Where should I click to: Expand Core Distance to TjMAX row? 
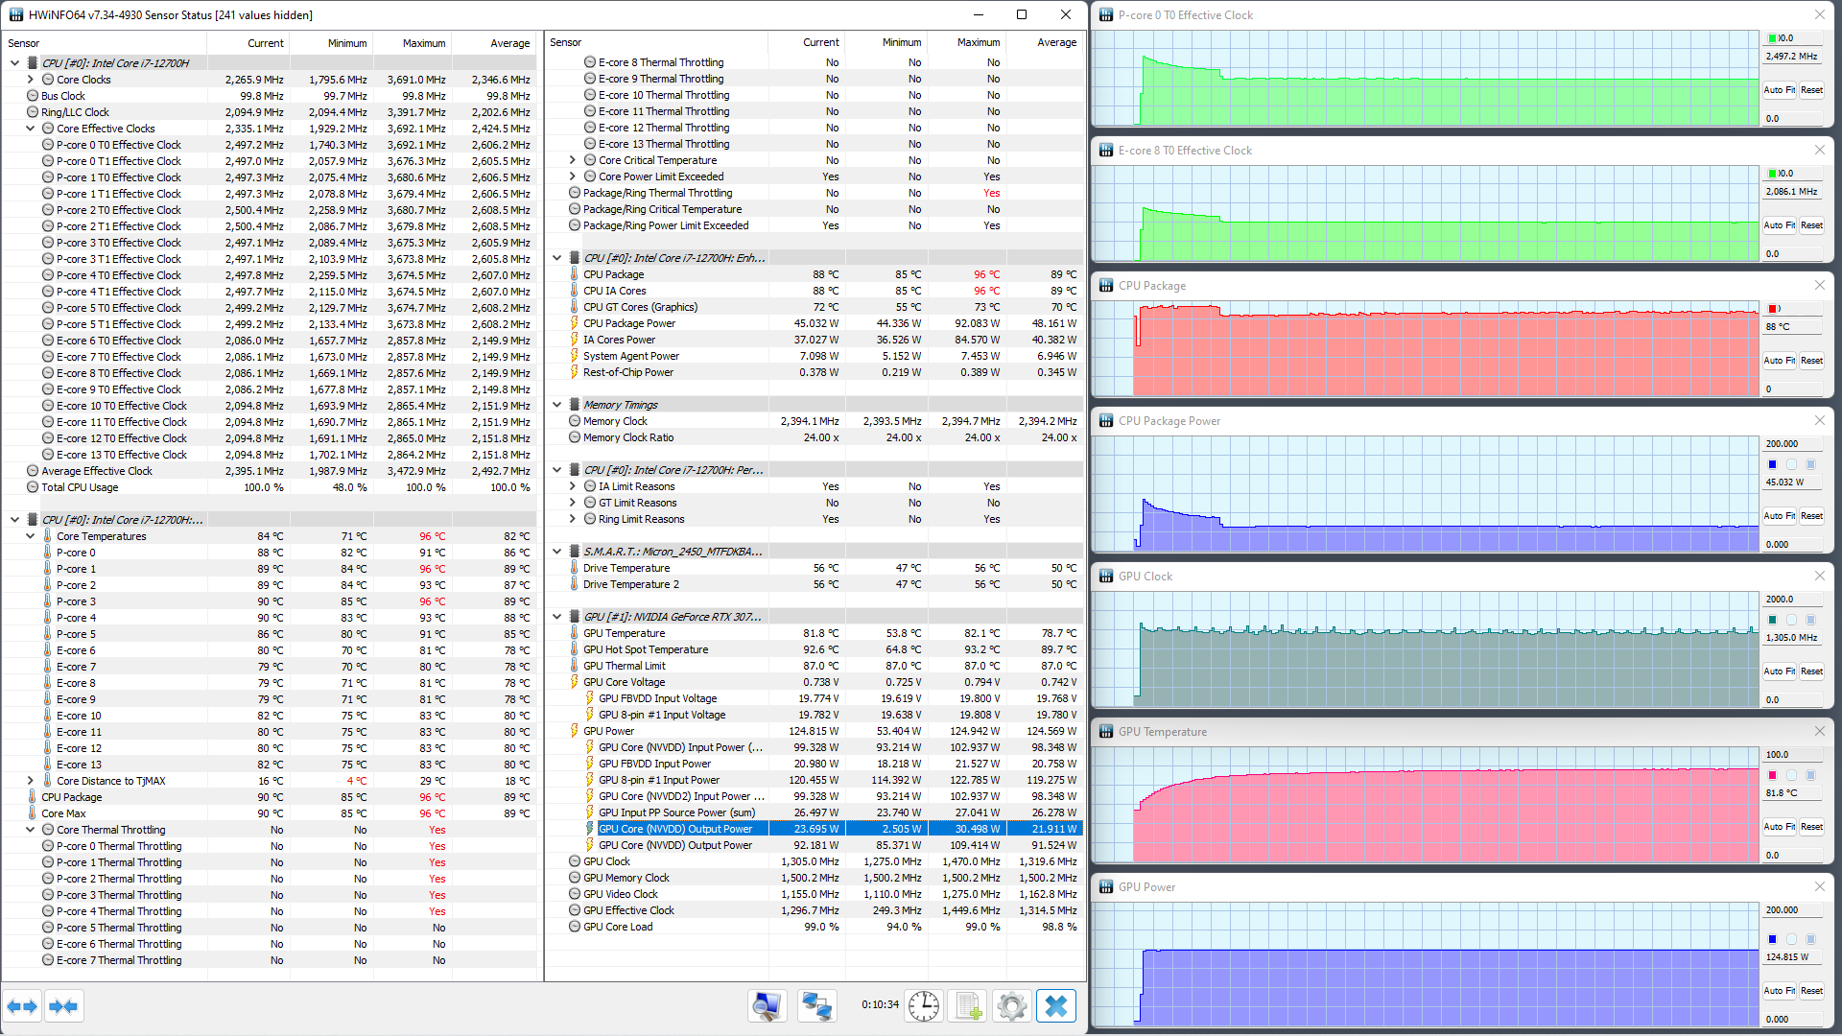click(30, 781)
